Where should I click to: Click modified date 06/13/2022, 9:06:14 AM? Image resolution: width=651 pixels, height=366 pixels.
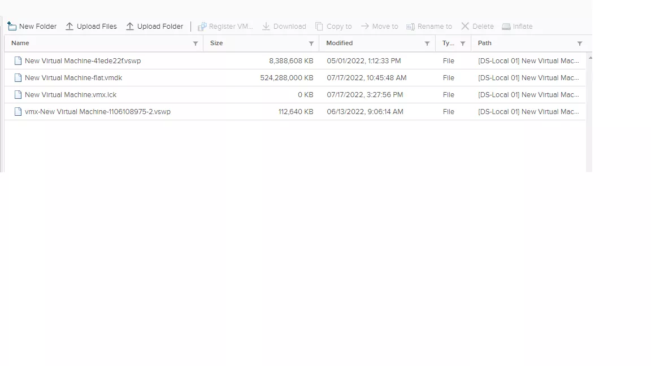365,112
